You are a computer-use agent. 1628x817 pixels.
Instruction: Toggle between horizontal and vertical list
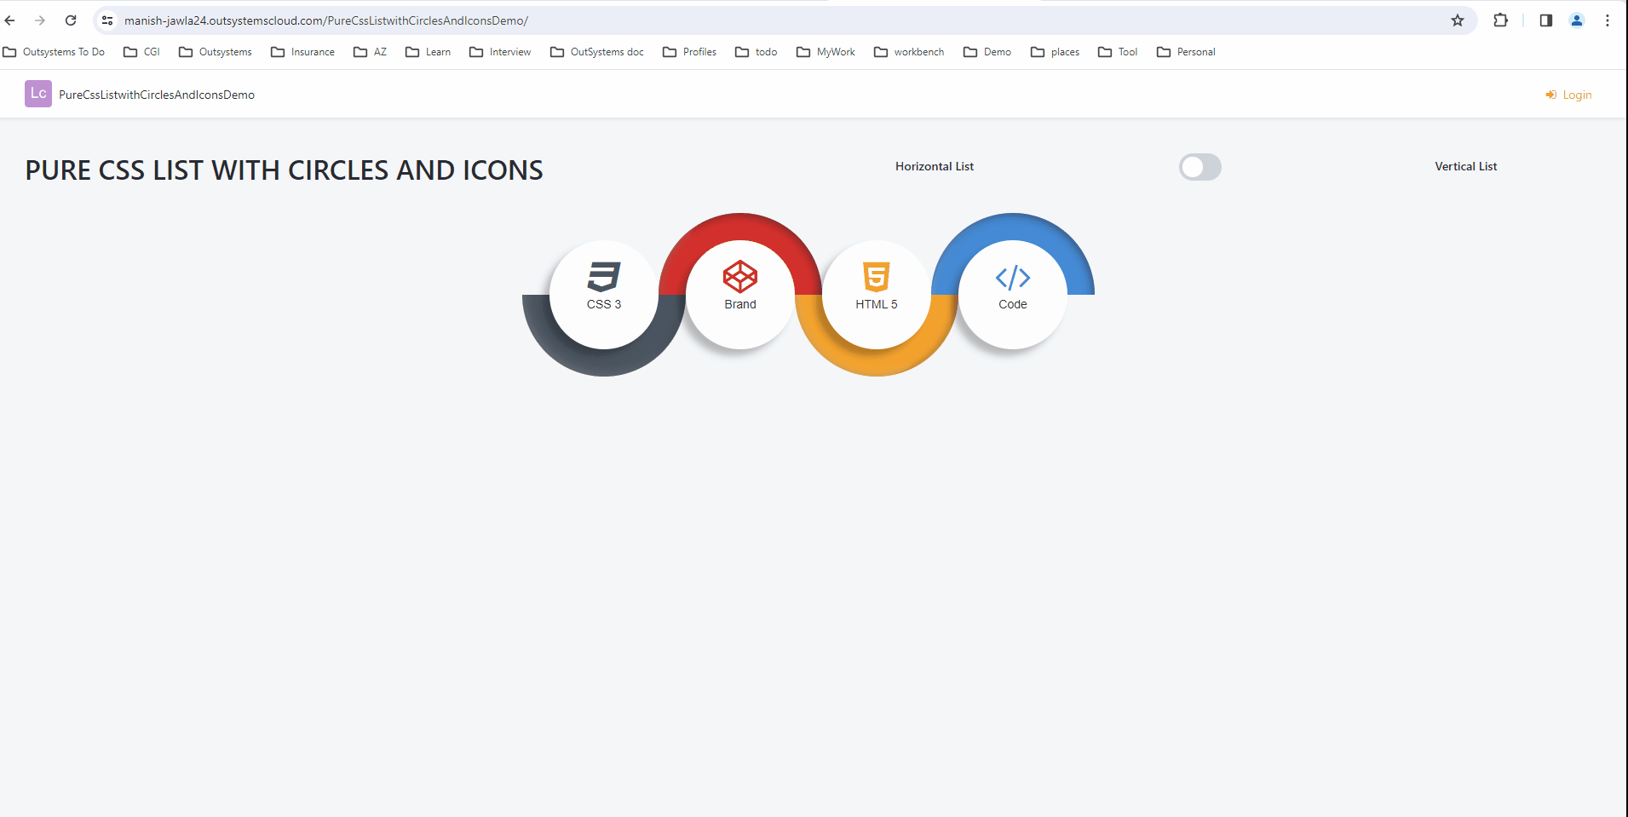coord(1200,167)
